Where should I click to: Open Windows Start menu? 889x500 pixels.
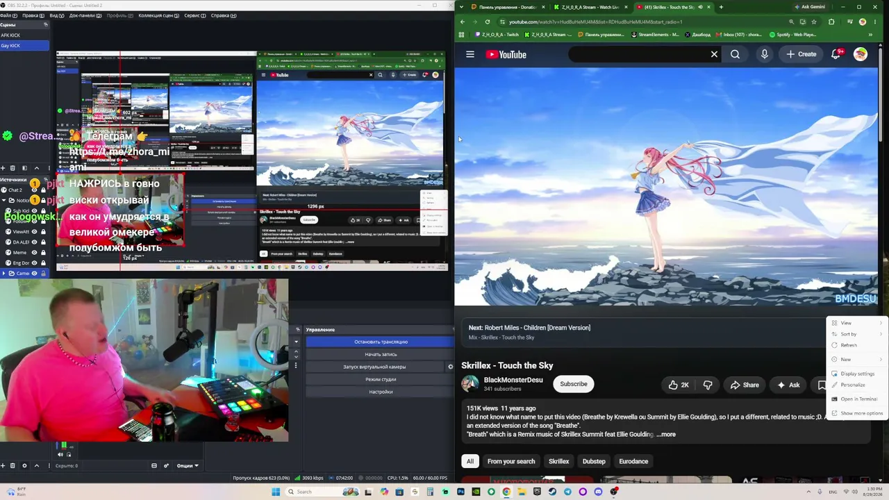pyautogui.click(x=276, y=492)
